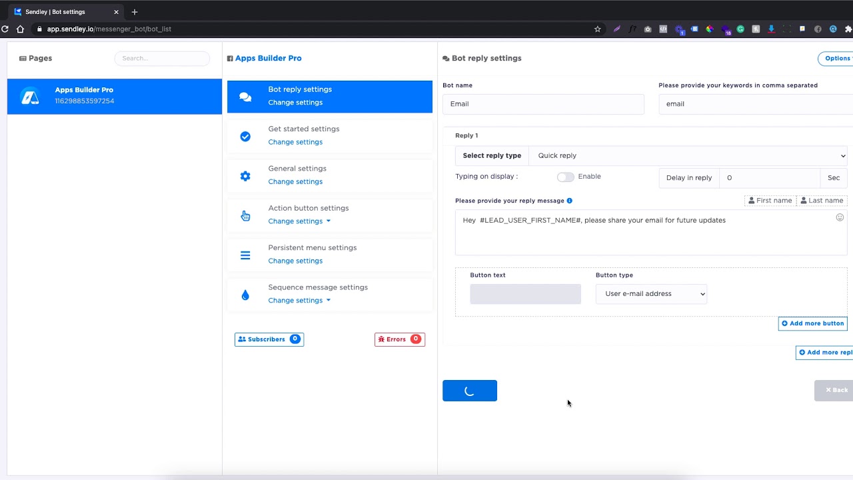853x480 pixels.
Task: Click the Reply 1 label
Action: pos(466,136)
